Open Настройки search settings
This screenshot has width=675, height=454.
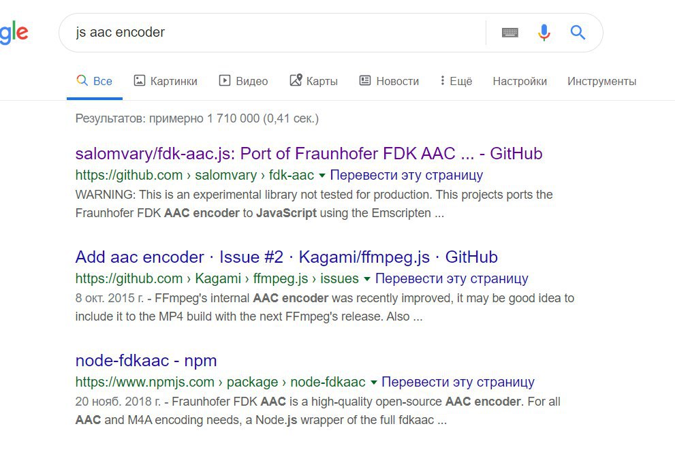click(520, 81)
